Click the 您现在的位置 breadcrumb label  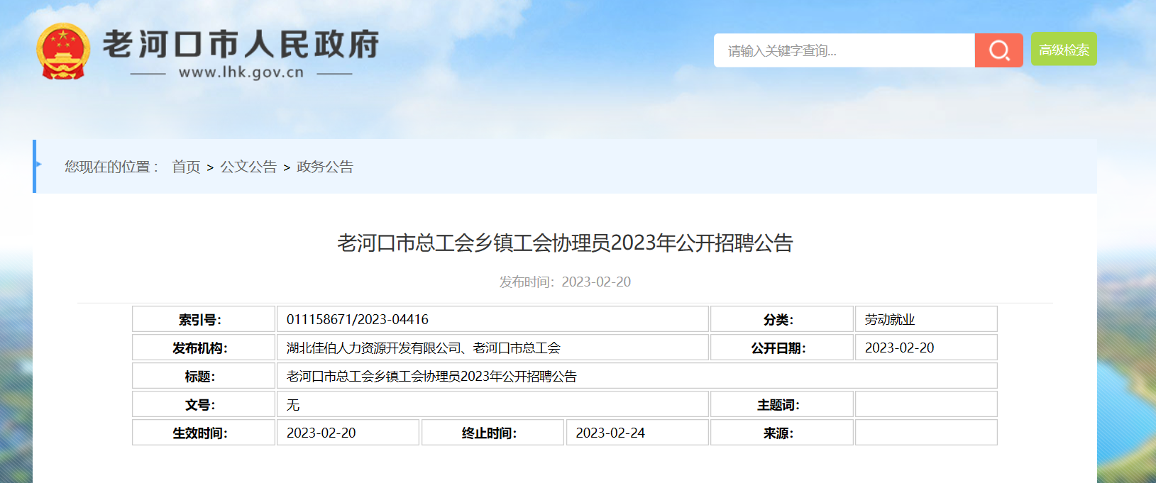112,167
